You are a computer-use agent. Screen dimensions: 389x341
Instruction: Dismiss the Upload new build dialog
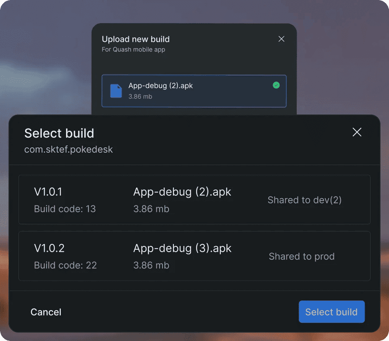coord(281,39)
